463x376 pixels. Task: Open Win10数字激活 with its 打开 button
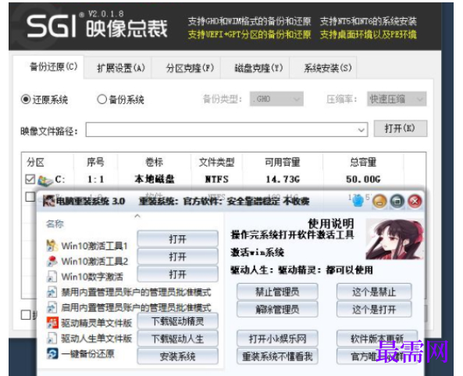(x=177, y=274)
